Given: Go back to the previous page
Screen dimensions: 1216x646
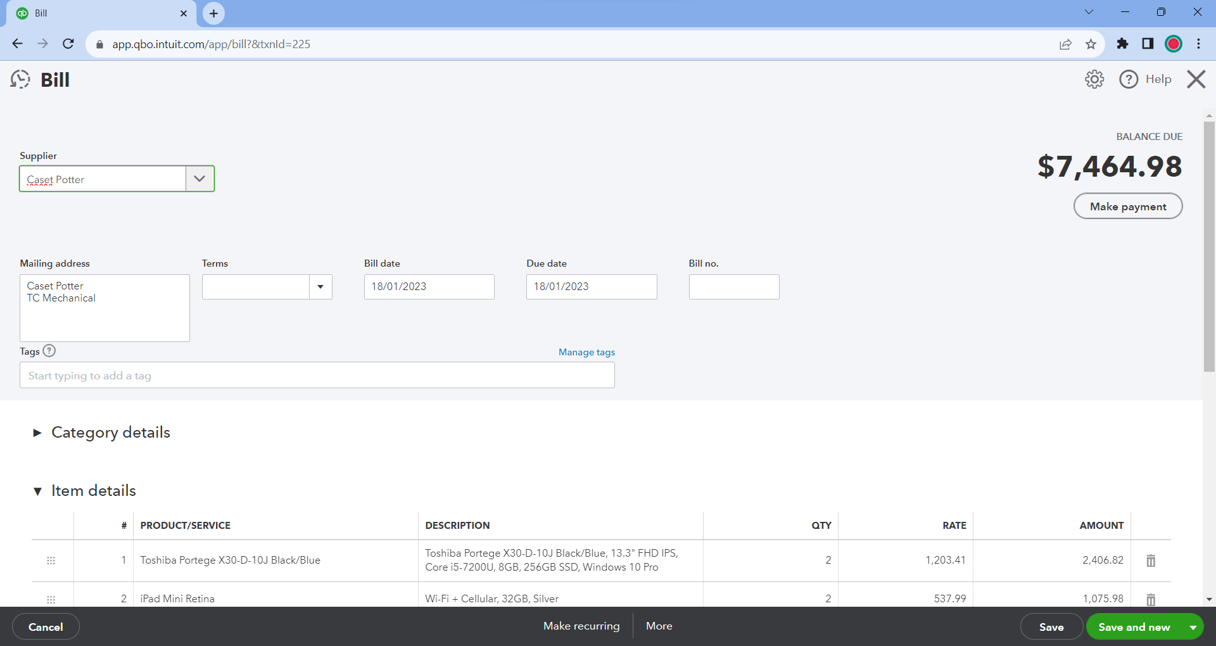Looking at the screenshot, I should [x=18, y=44].
